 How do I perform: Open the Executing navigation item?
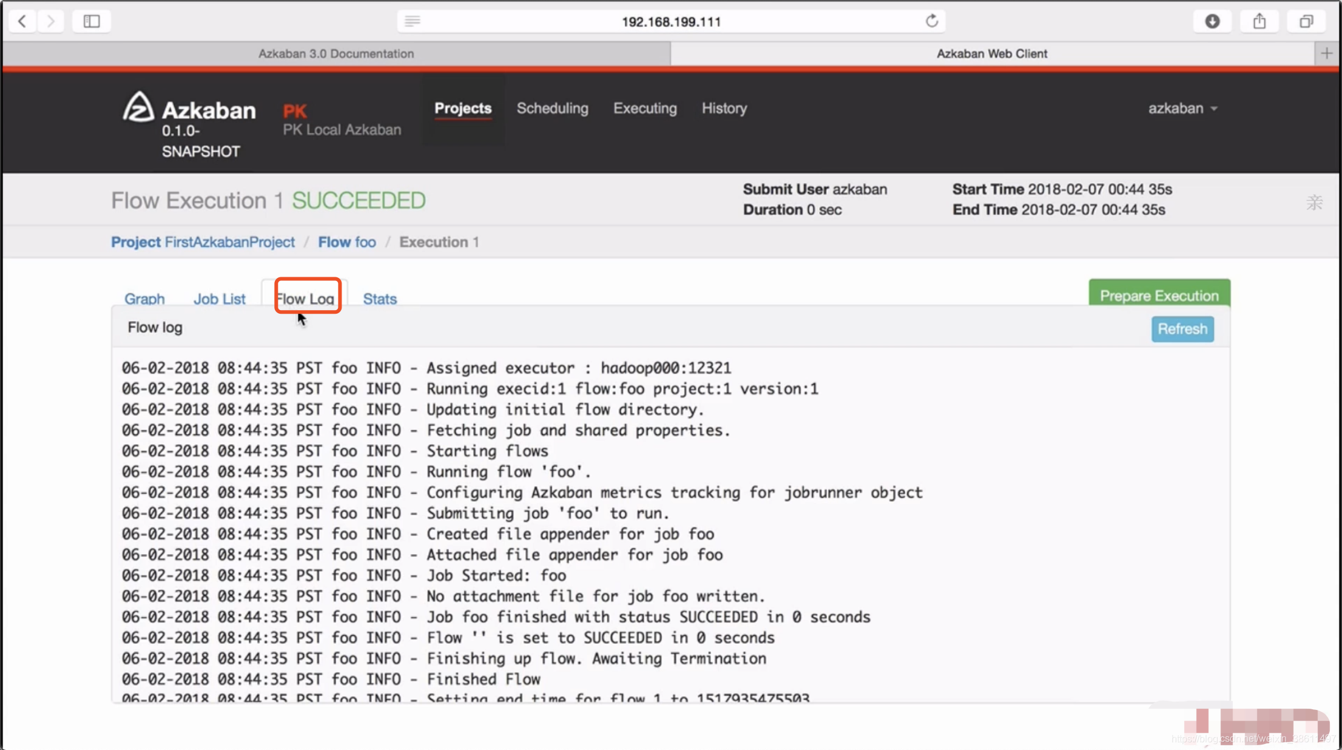(645, 108)
